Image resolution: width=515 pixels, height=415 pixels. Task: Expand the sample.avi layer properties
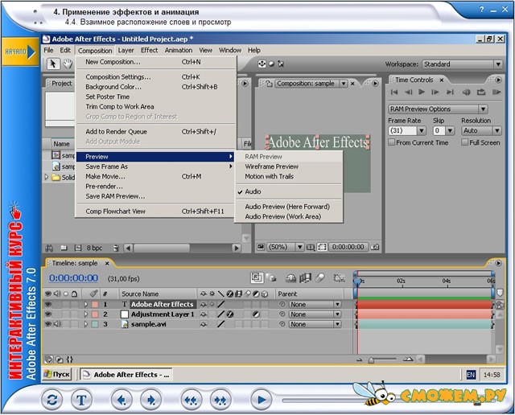click(x=86, y=324)
